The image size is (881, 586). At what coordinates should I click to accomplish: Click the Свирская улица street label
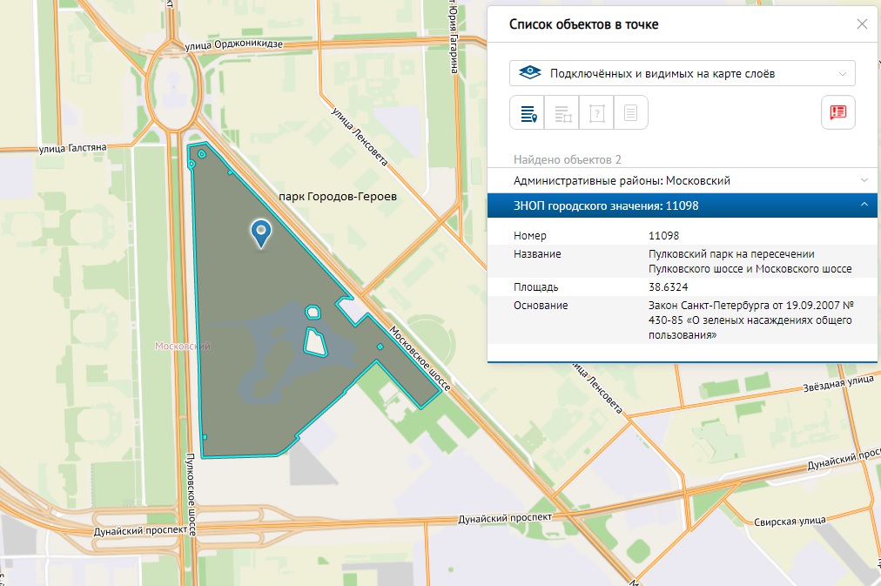[790, 521]
